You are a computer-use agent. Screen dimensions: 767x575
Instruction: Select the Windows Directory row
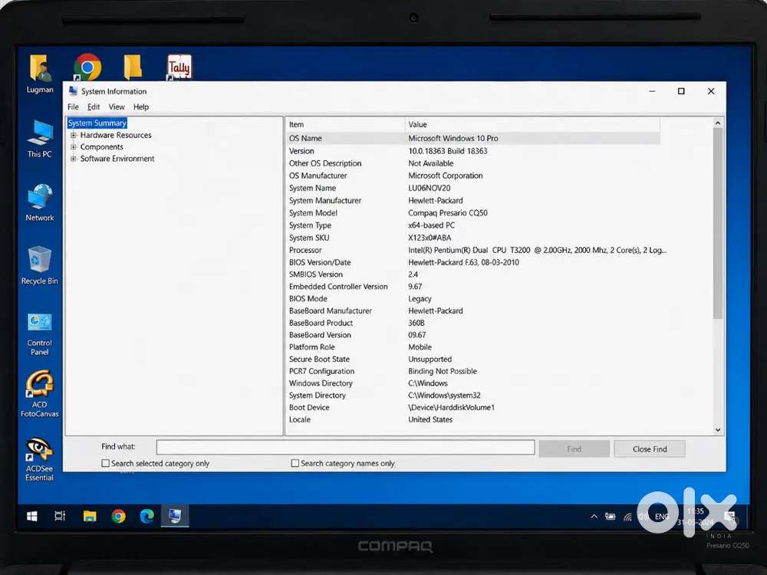473,383
